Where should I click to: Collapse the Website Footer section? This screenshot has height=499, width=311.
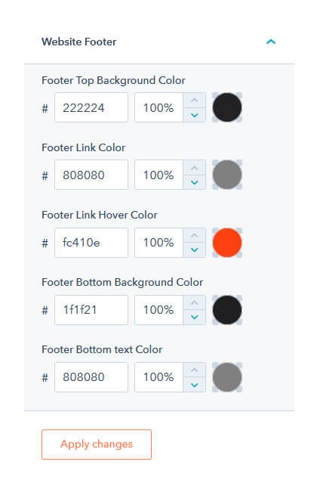click(271, 42)
